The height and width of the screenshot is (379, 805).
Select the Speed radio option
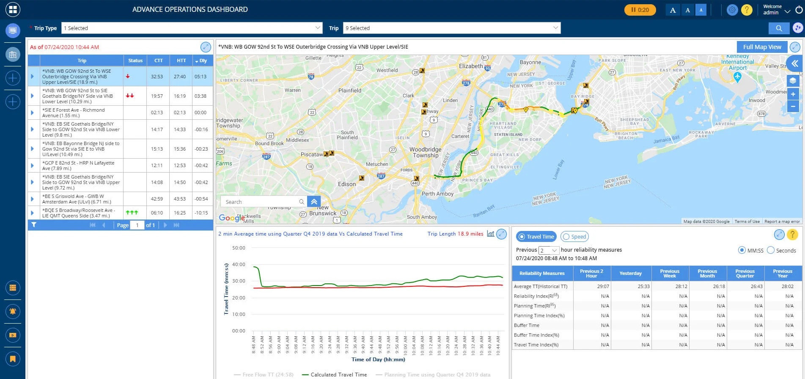[574, 236]
